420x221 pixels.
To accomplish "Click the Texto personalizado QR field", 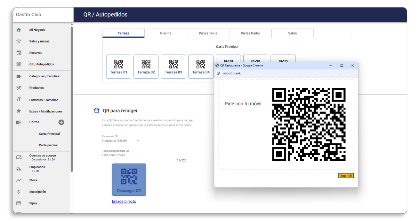I will 144,155.
